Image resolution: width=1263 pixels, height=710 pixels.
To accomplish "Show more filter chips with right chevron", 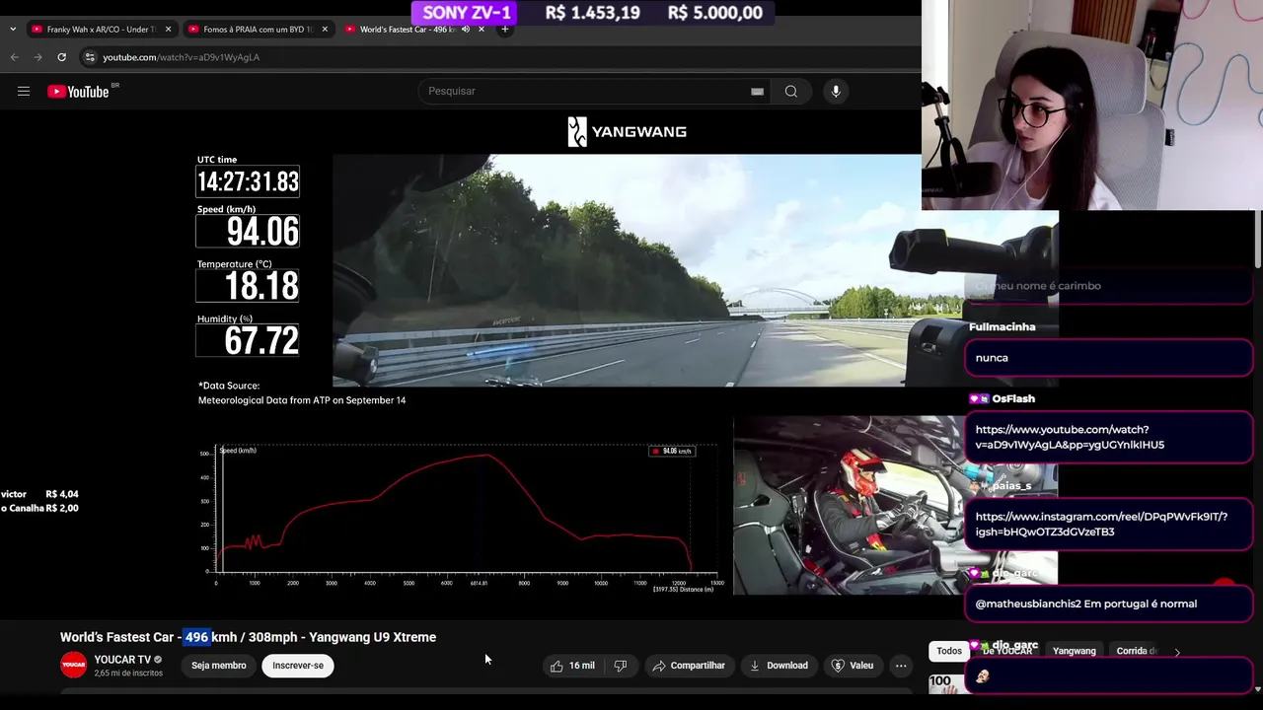I will (x=1177, y=652).
